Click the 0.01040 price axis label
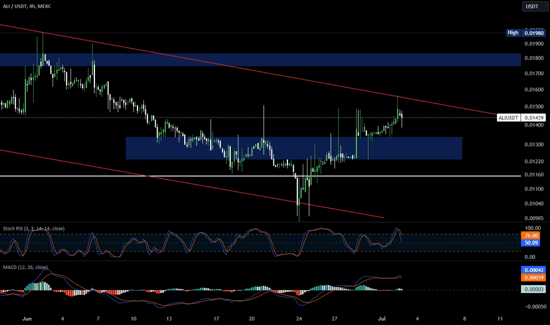Screen dimensions: 550x325 click(x=534, y=203)
